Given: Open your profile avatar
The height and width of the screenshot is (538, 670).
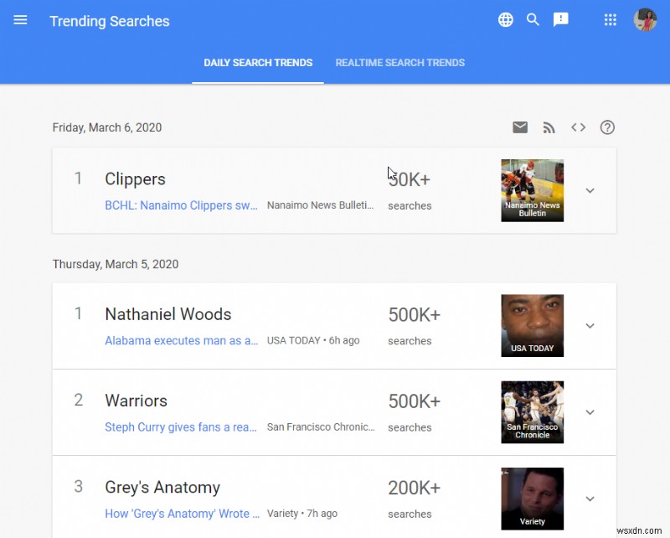Looking at the screenshot, I should [x=645, y=19].
